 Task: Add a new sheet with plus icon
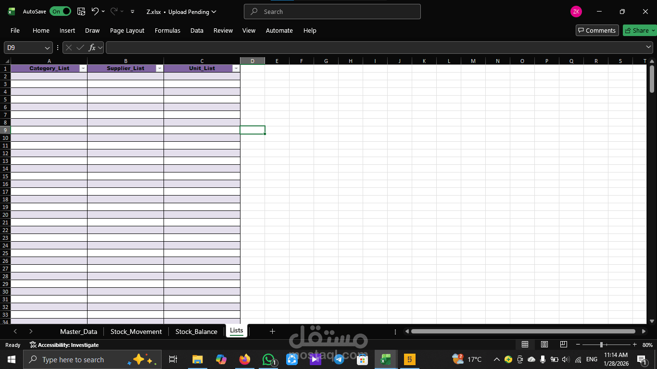tap(272, 331)
